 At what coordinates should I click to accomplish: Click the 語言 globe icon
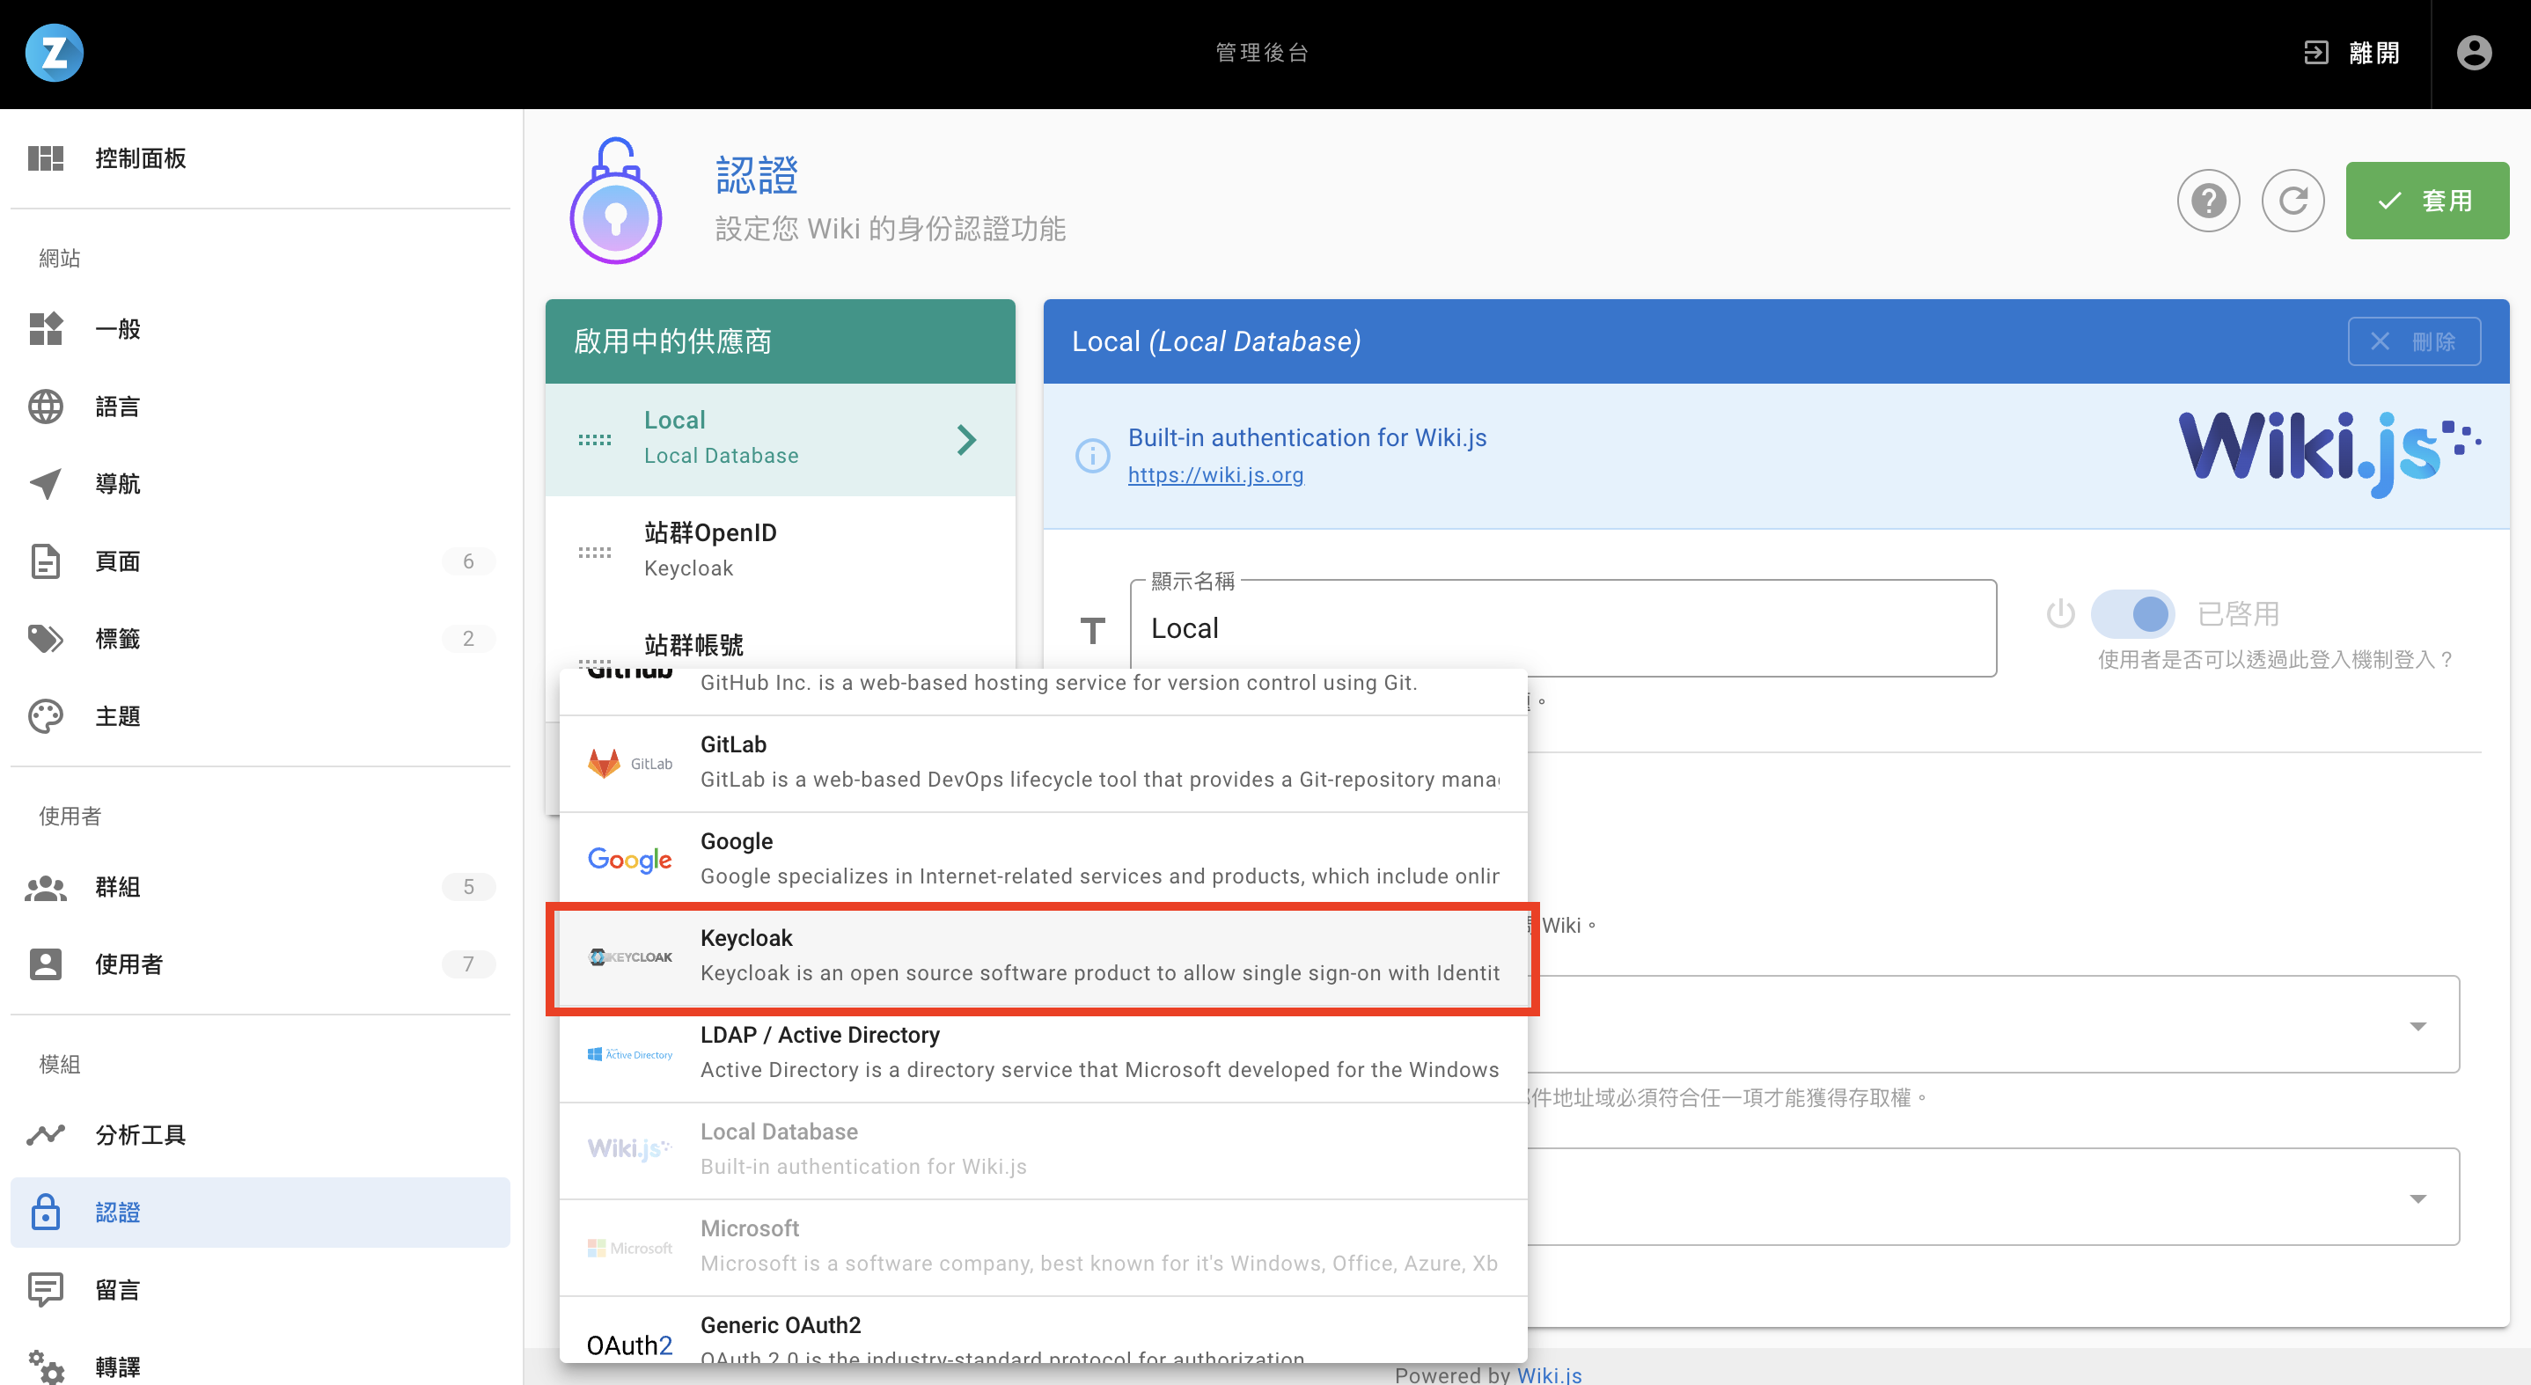pyautogui.click(x=45, y=406)
